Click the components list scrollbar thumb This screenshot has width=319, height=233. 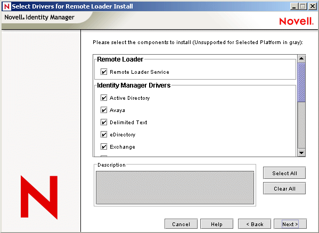coord(301,82)
